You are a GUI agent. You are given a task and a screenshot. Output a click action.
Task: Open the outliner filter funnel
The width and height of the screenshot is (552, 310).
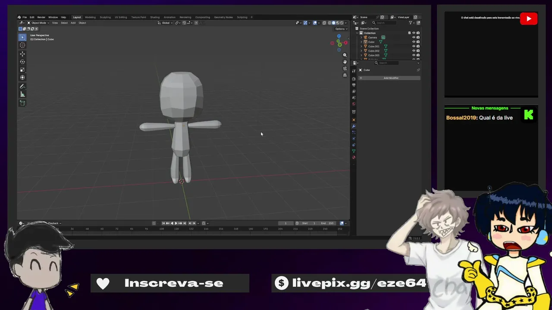(x=410, y=23)
